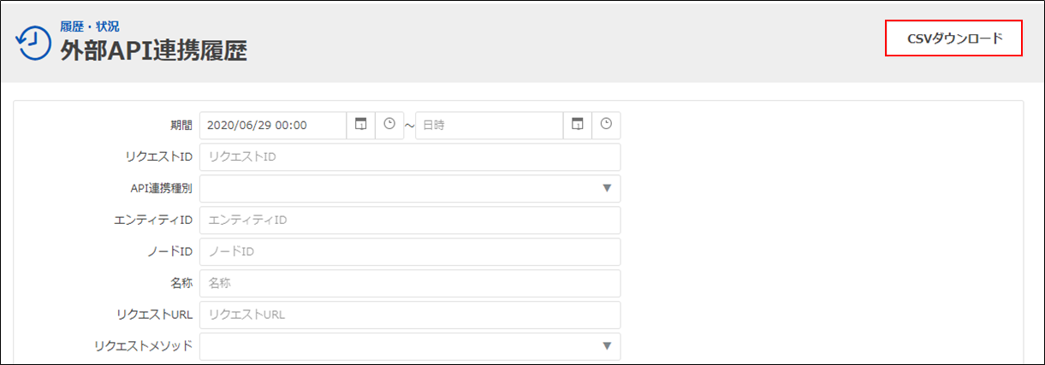
Task: Expand the API連携種別 dropdown
Action: coord(410,188)
